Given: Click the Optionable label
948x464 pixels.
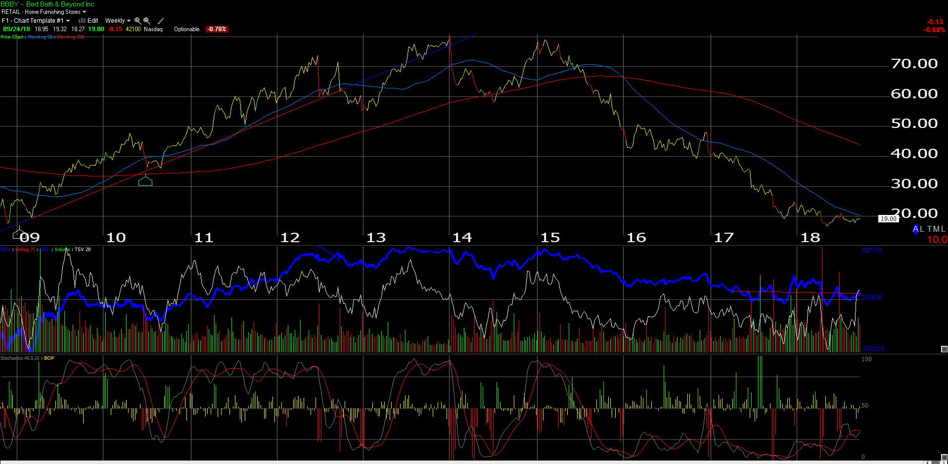Looking at the screenshot, I should pyautogui.click(x=187, y=29).
